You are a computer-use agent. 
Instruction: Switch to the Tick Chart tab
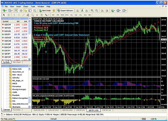17,62
